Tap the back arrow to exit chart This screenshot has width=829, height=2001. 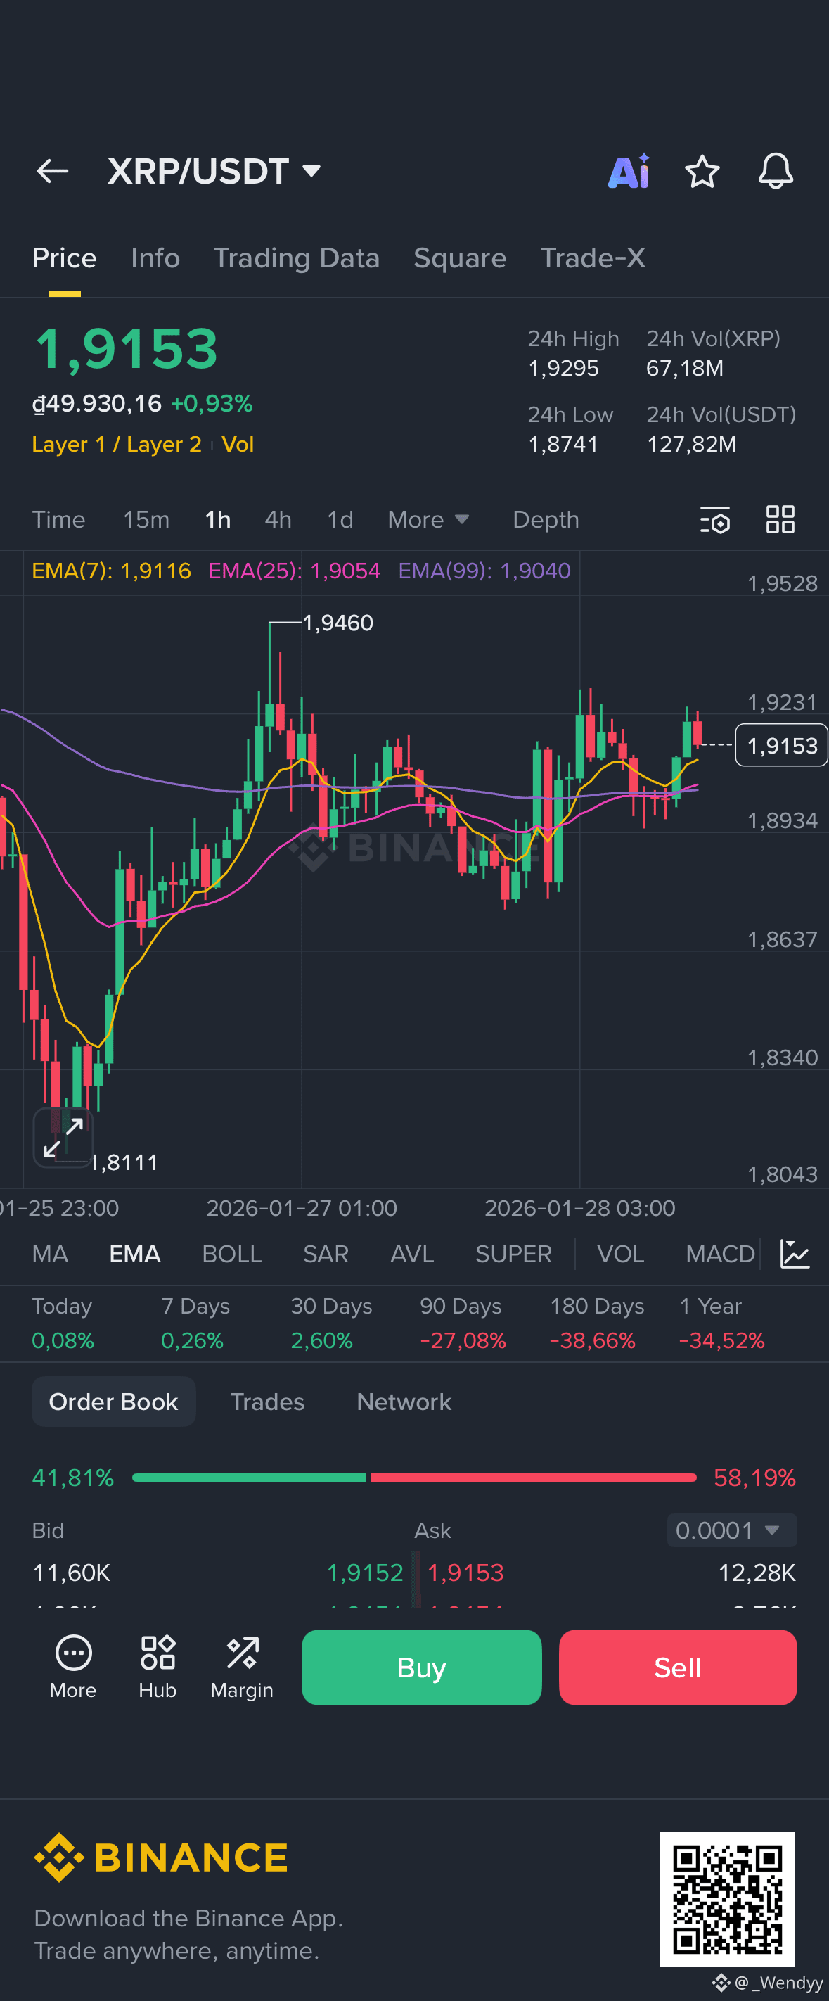tap(51, 171)
